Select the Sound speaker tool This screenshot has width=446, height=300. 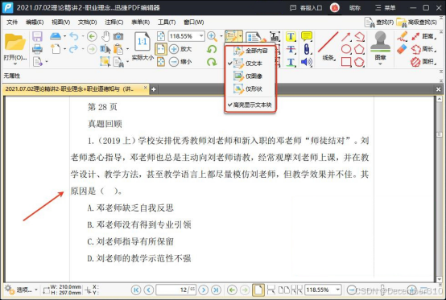pos(307,62)
